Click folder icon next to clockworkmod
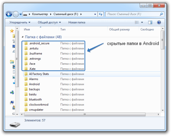 26,104
